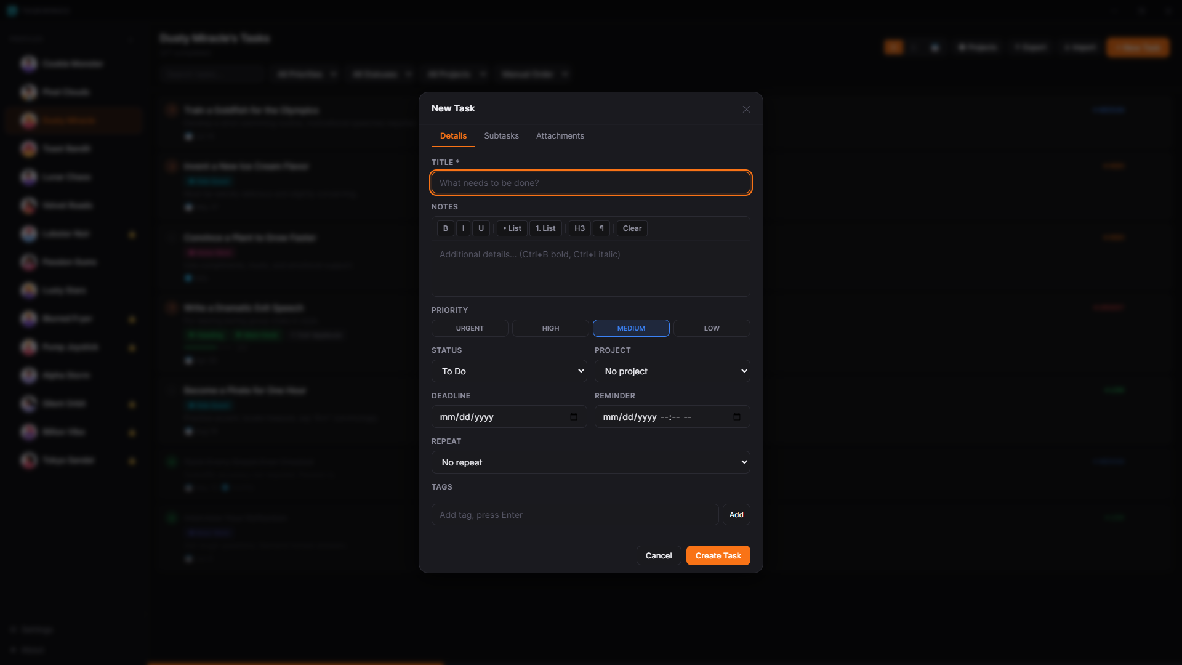Set priority to Low
This screenshot has height=665, width=1182.
pos(712,328)
